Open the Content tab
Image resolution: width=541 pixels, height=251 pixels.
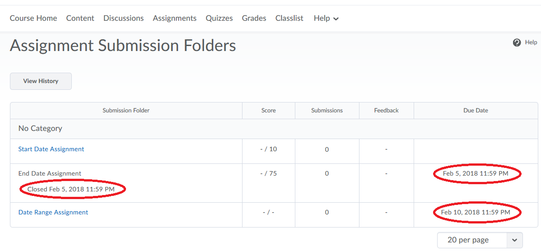(x=80, y=19)
